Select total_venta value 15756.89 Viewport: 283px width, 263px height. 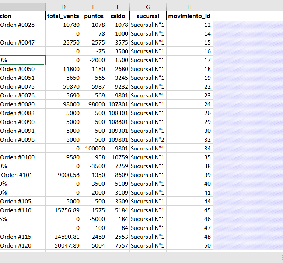tap(63, 210)
